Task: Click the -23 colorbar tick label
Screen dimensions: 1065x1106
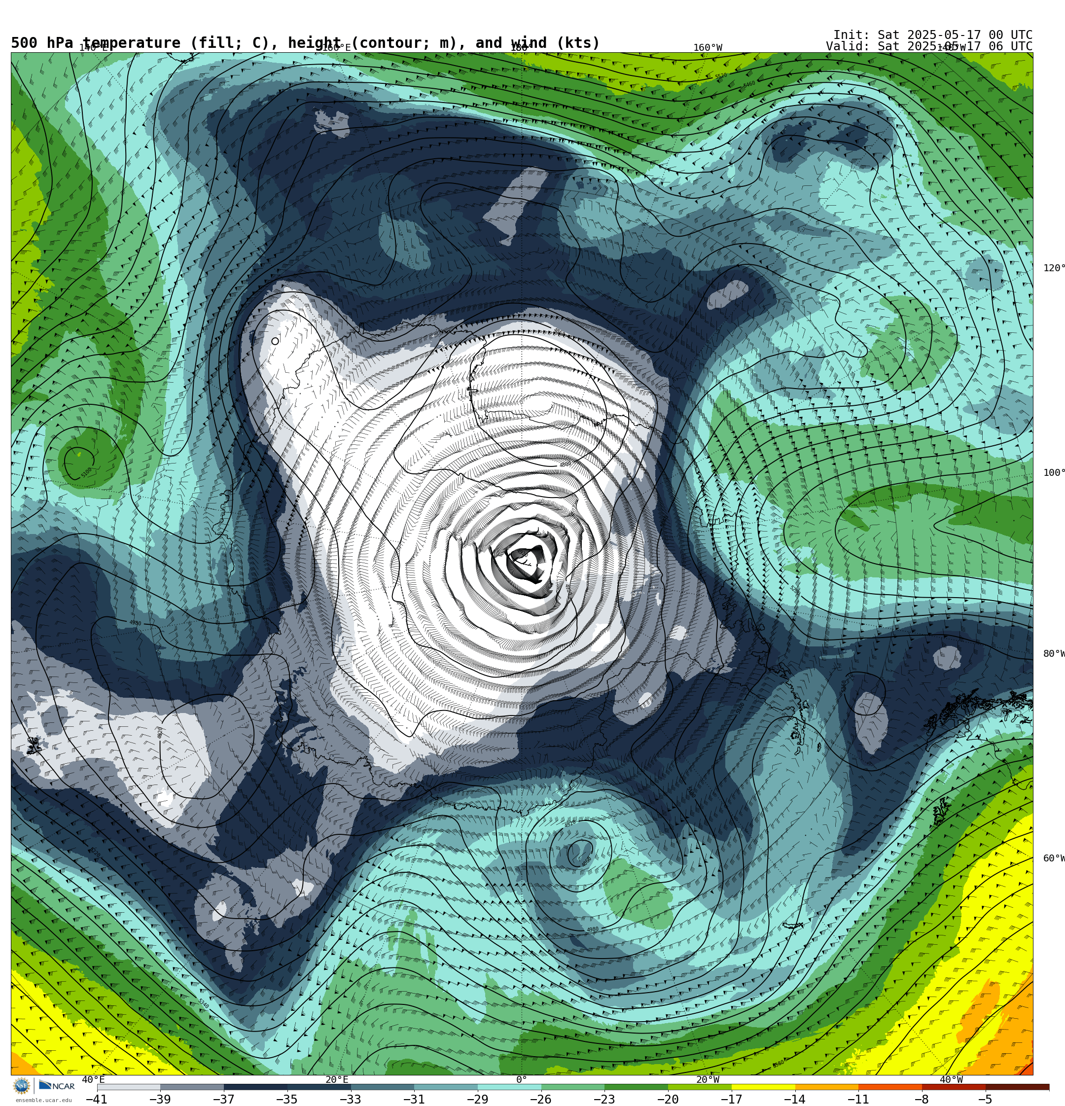Action: (x=604, y=1099)
